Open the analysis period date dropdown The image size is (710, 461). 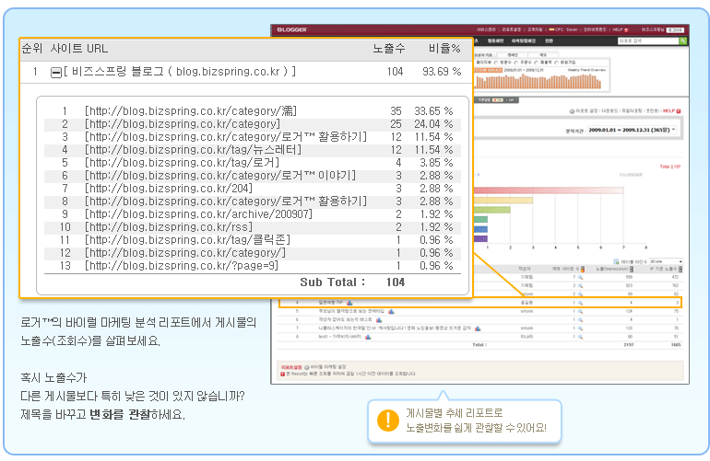point(632,130)
